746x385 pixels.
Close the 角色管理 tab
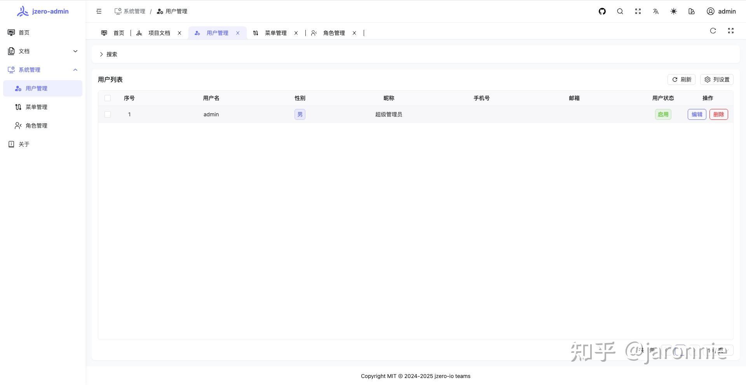tap(354, 33)
